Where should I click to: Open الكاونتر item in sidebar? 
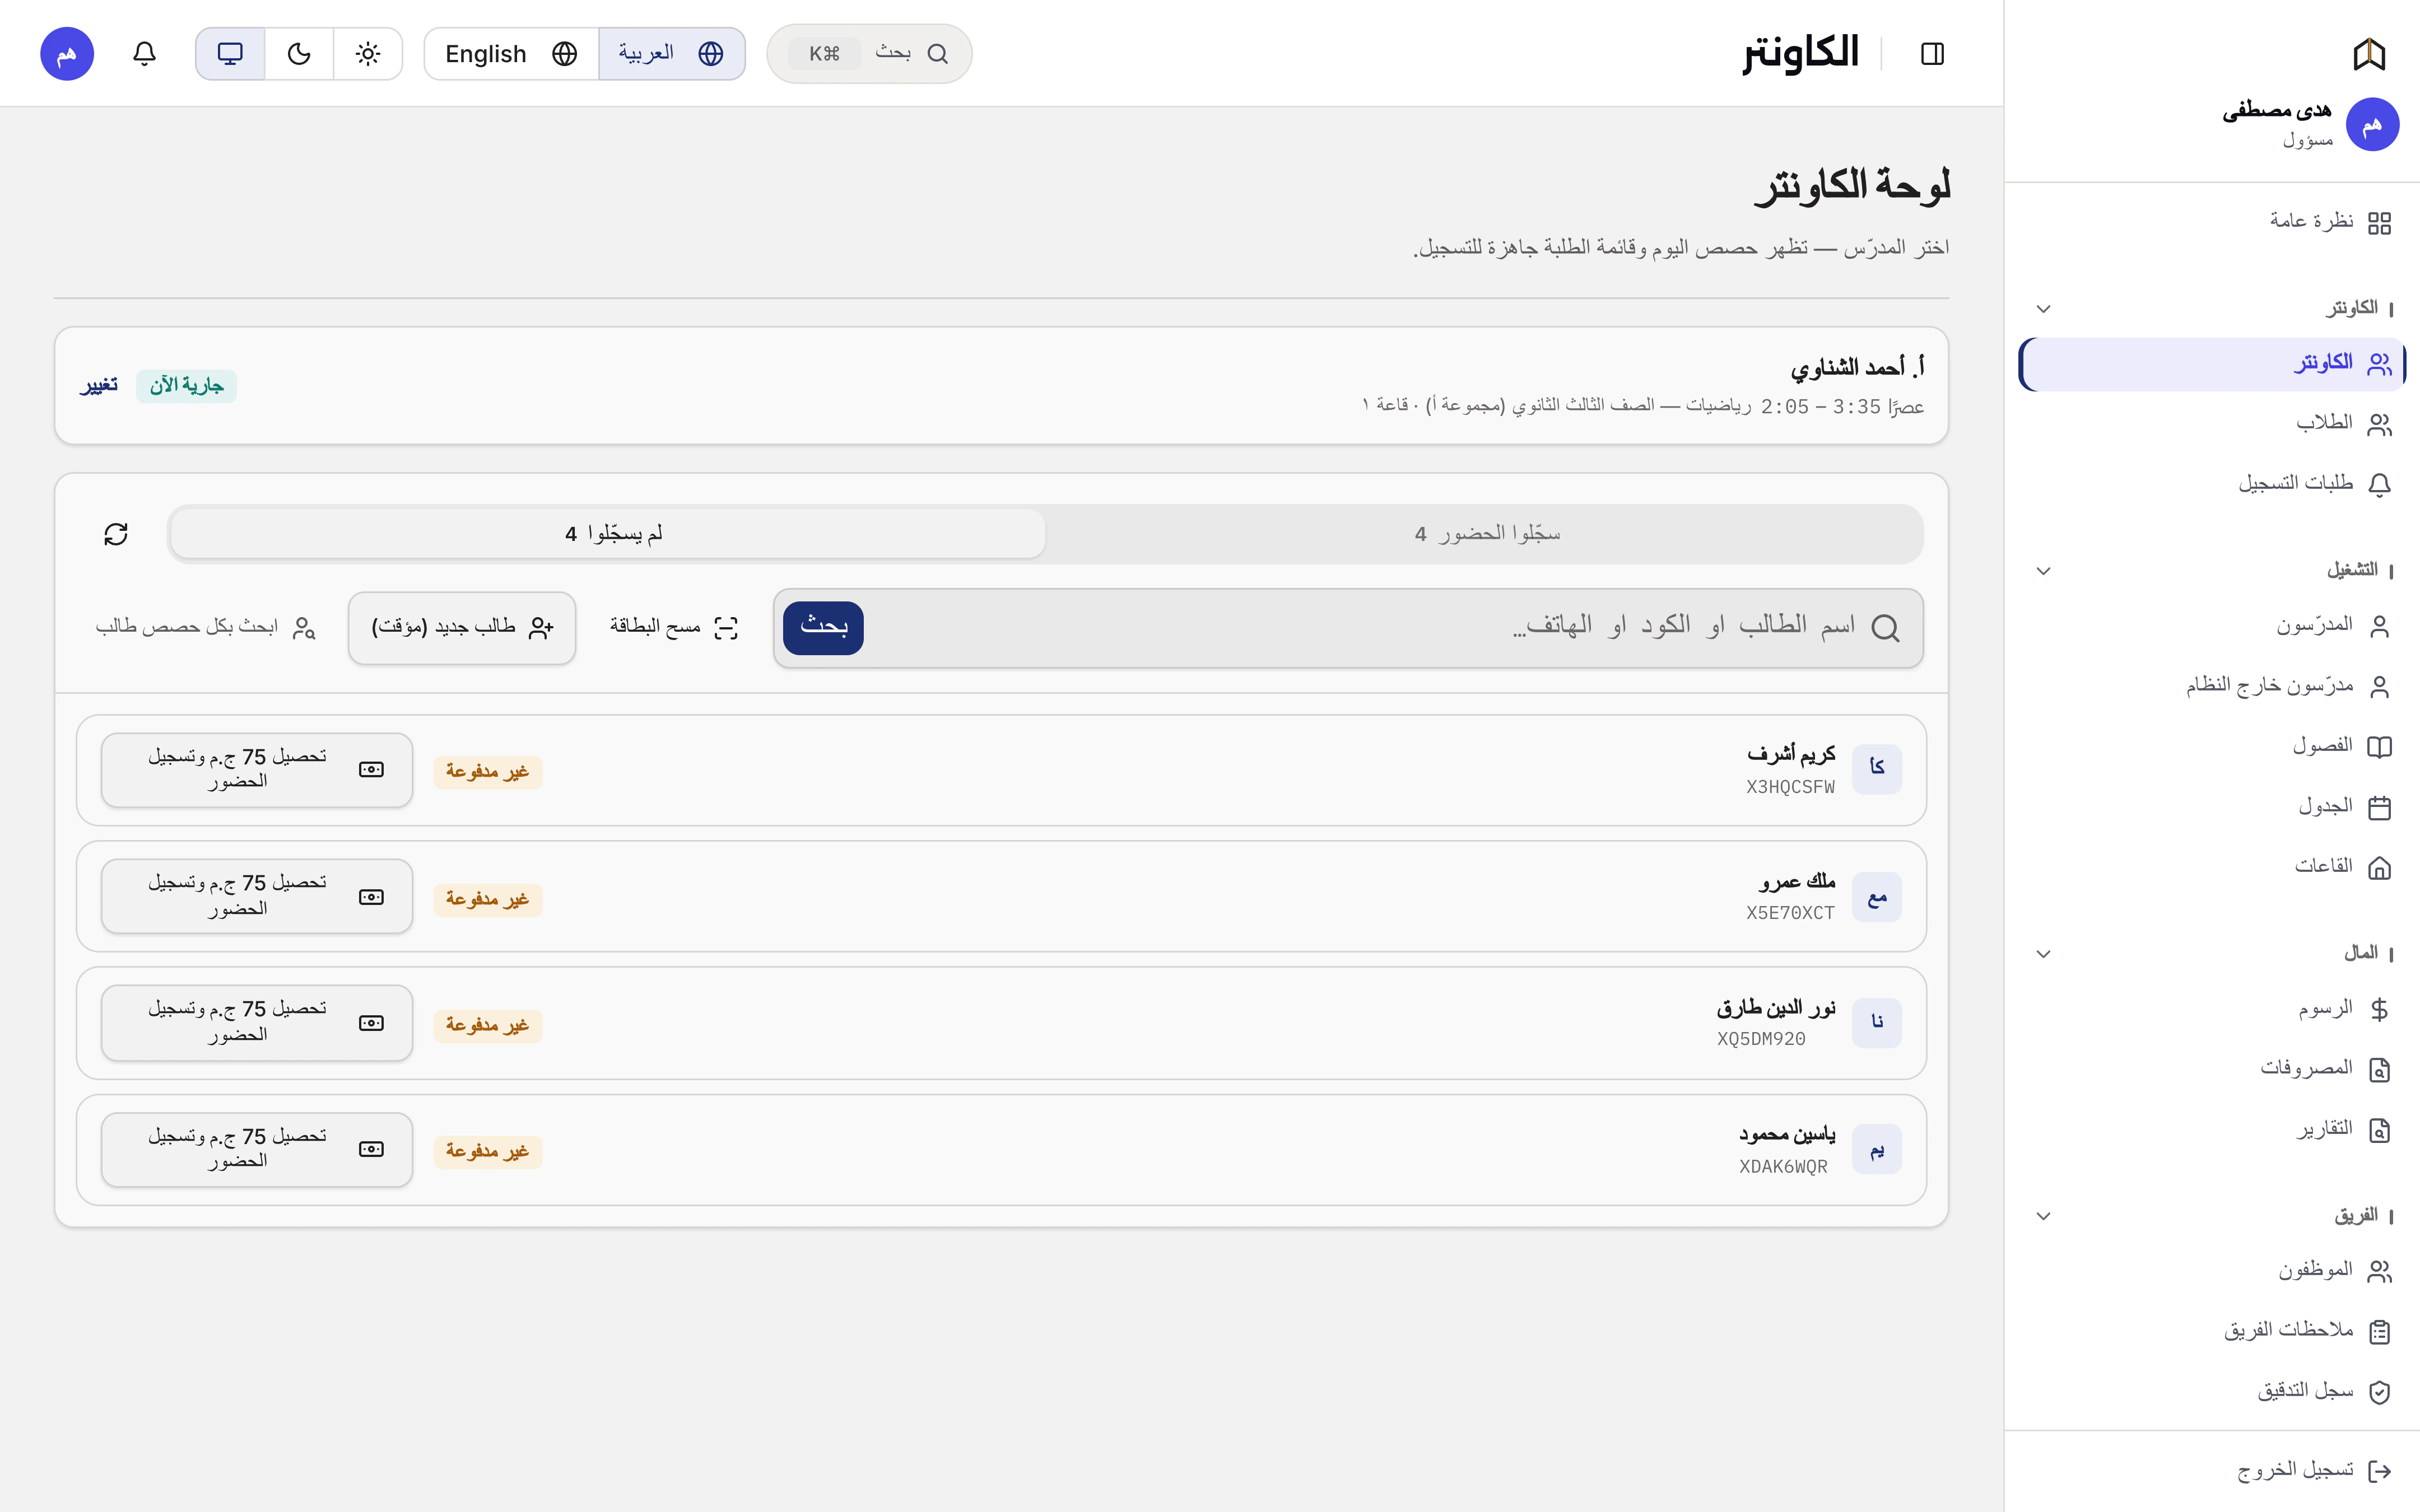[2212, 364]
